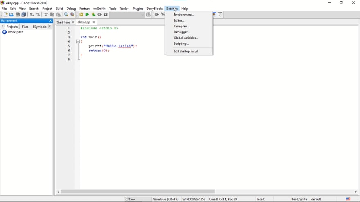The width and height of the screenshot is (360, 202).
Task: Click the Build gear icon
Action: coord(81,15)
